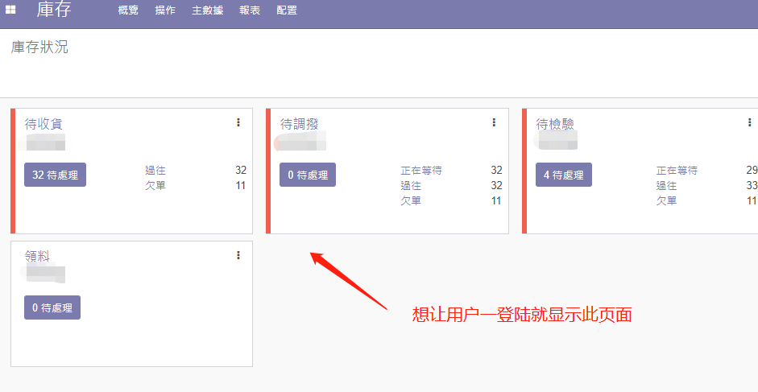
Task: Open the 領料 card kebab menu
Action: tap(238, 255)
